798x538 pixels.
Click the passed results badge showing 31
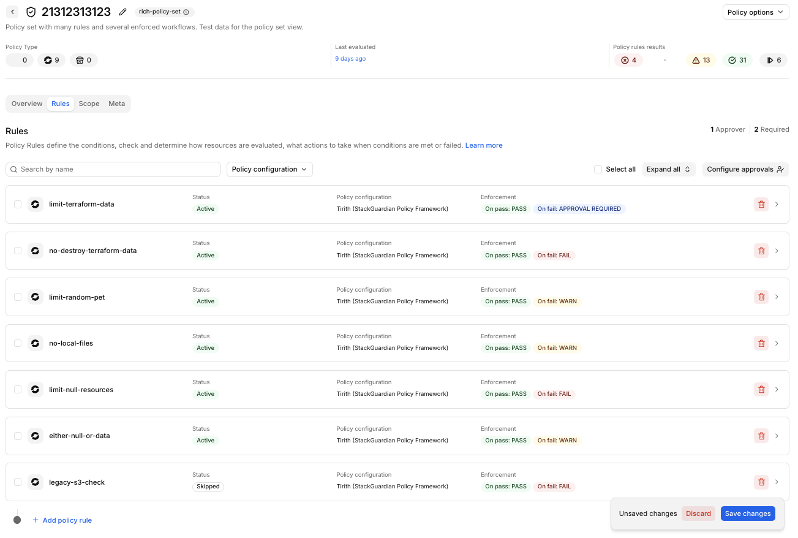coord(737,60)
